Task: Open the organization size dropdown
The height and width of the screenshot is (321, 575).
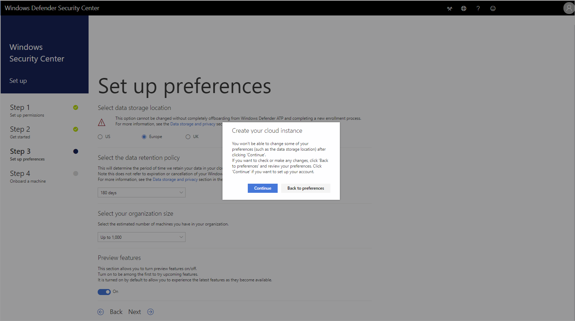Action: (x=141, y=237)
